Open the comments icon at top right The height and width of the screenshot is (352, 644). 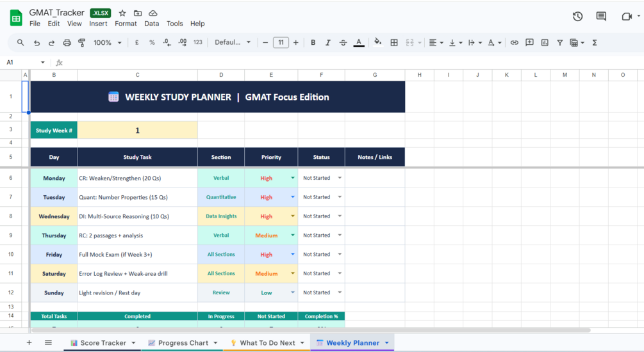601,17
